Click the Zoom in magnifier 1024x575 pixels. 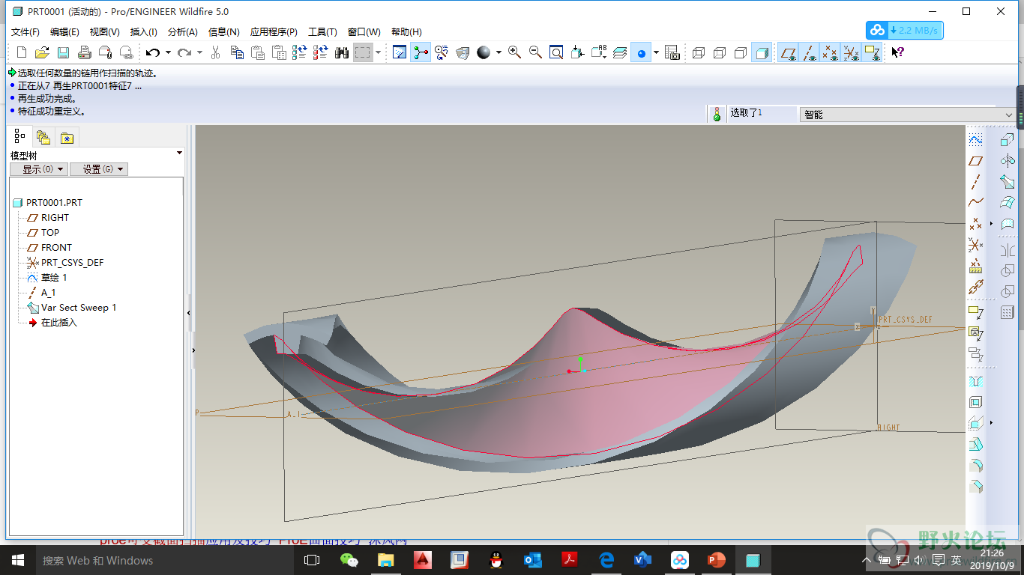[514, 52]
